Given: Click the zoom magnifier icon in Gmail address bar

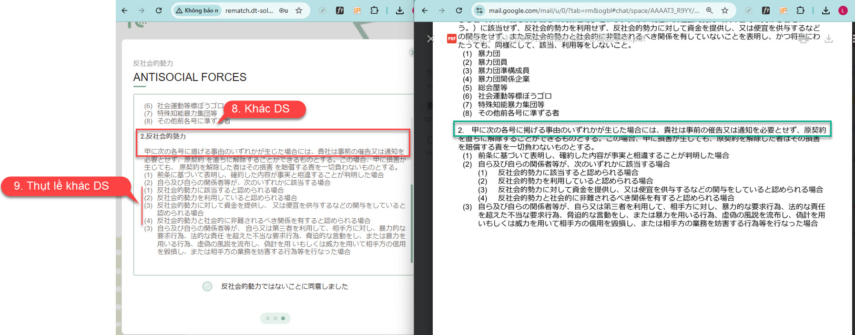Looking at the screenshot, I should coord(710,10).
